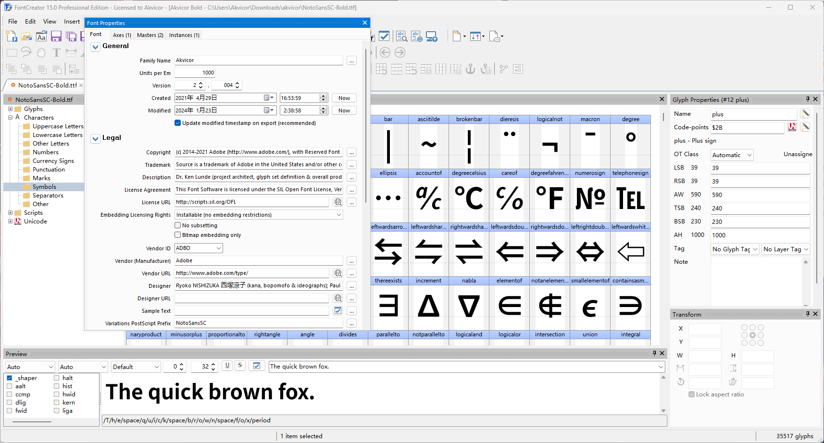Click the open font folder icon
Image resolution: width=824 pixels, height=443 pixels.
tap(26, 37)
